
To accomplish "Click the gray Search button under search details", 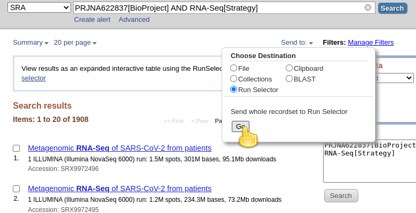I will (341, 195).
